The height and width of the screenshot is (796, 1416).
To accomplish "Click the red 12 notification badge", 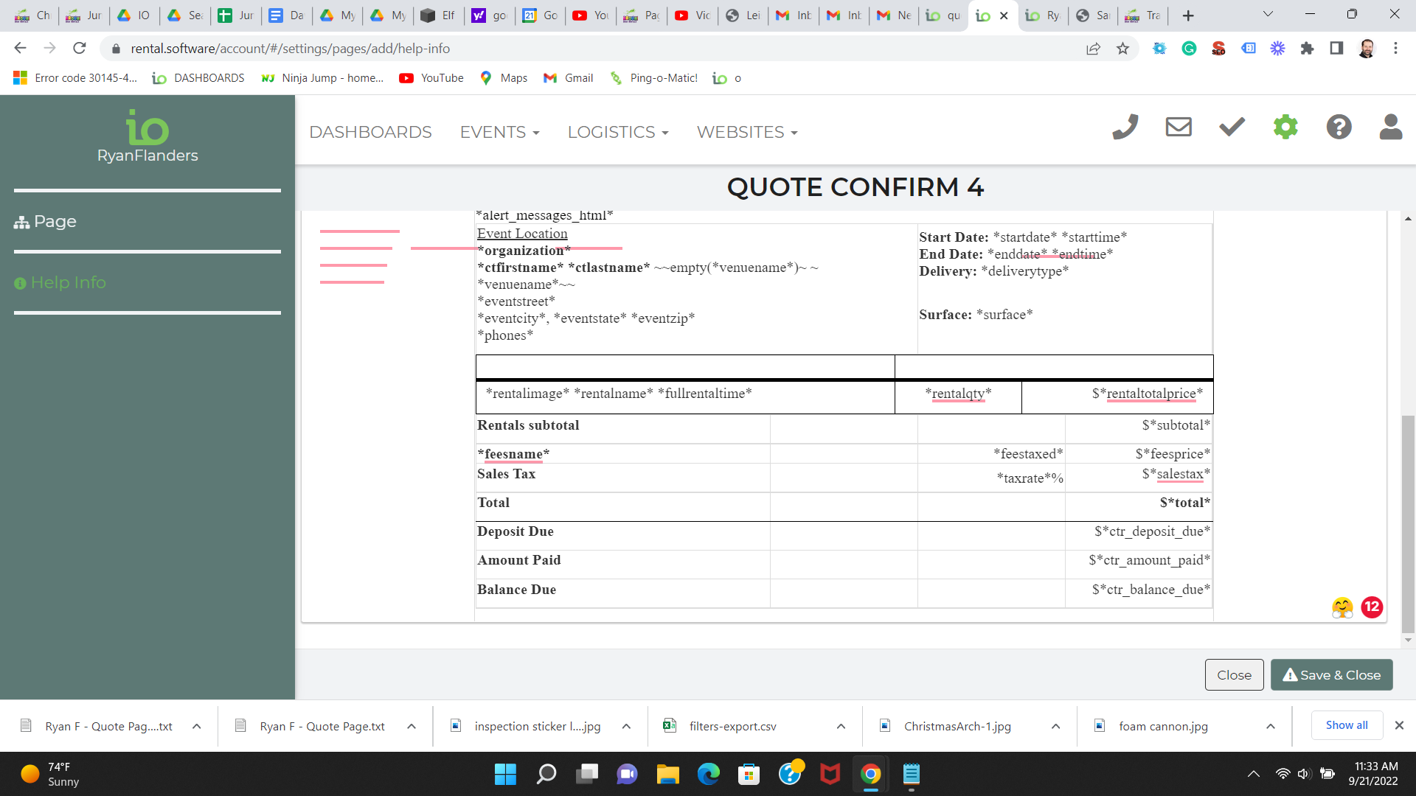I will [1371, 607].
